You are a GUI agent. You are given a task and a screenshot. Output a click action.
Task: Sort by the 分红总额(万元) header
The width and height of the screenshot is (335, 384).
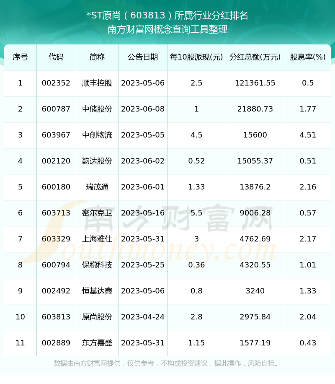255,58
